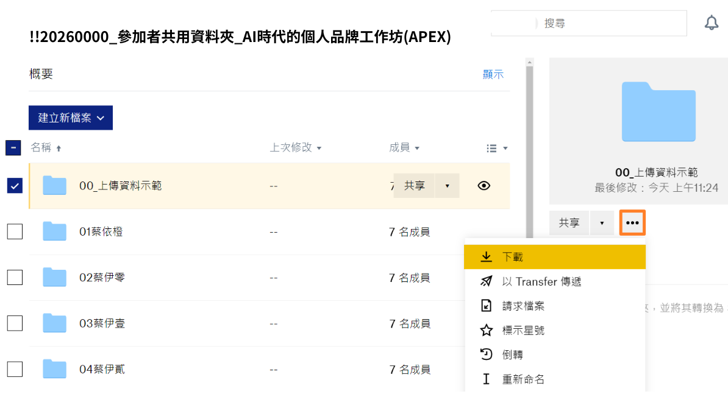The width and height of the screenshot is (728, 419).
Task: Click 共享 button in the details panel
Action: pyautogui.click(x=569, y=223)
